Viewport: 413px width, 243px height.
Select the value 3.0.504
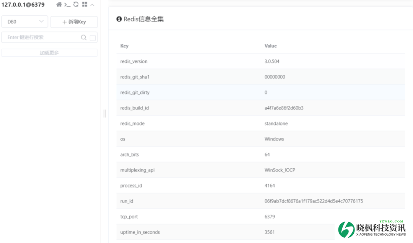point(272,61)
